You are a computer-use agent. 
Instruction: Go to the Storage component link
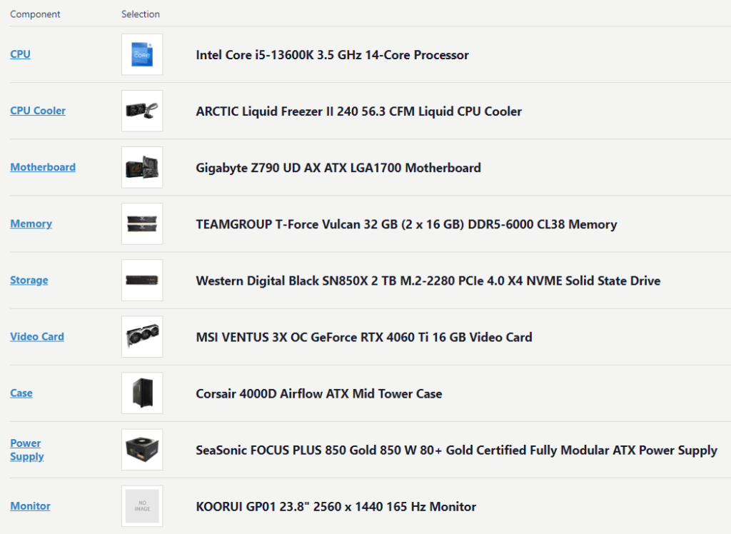tap(29, 280)
